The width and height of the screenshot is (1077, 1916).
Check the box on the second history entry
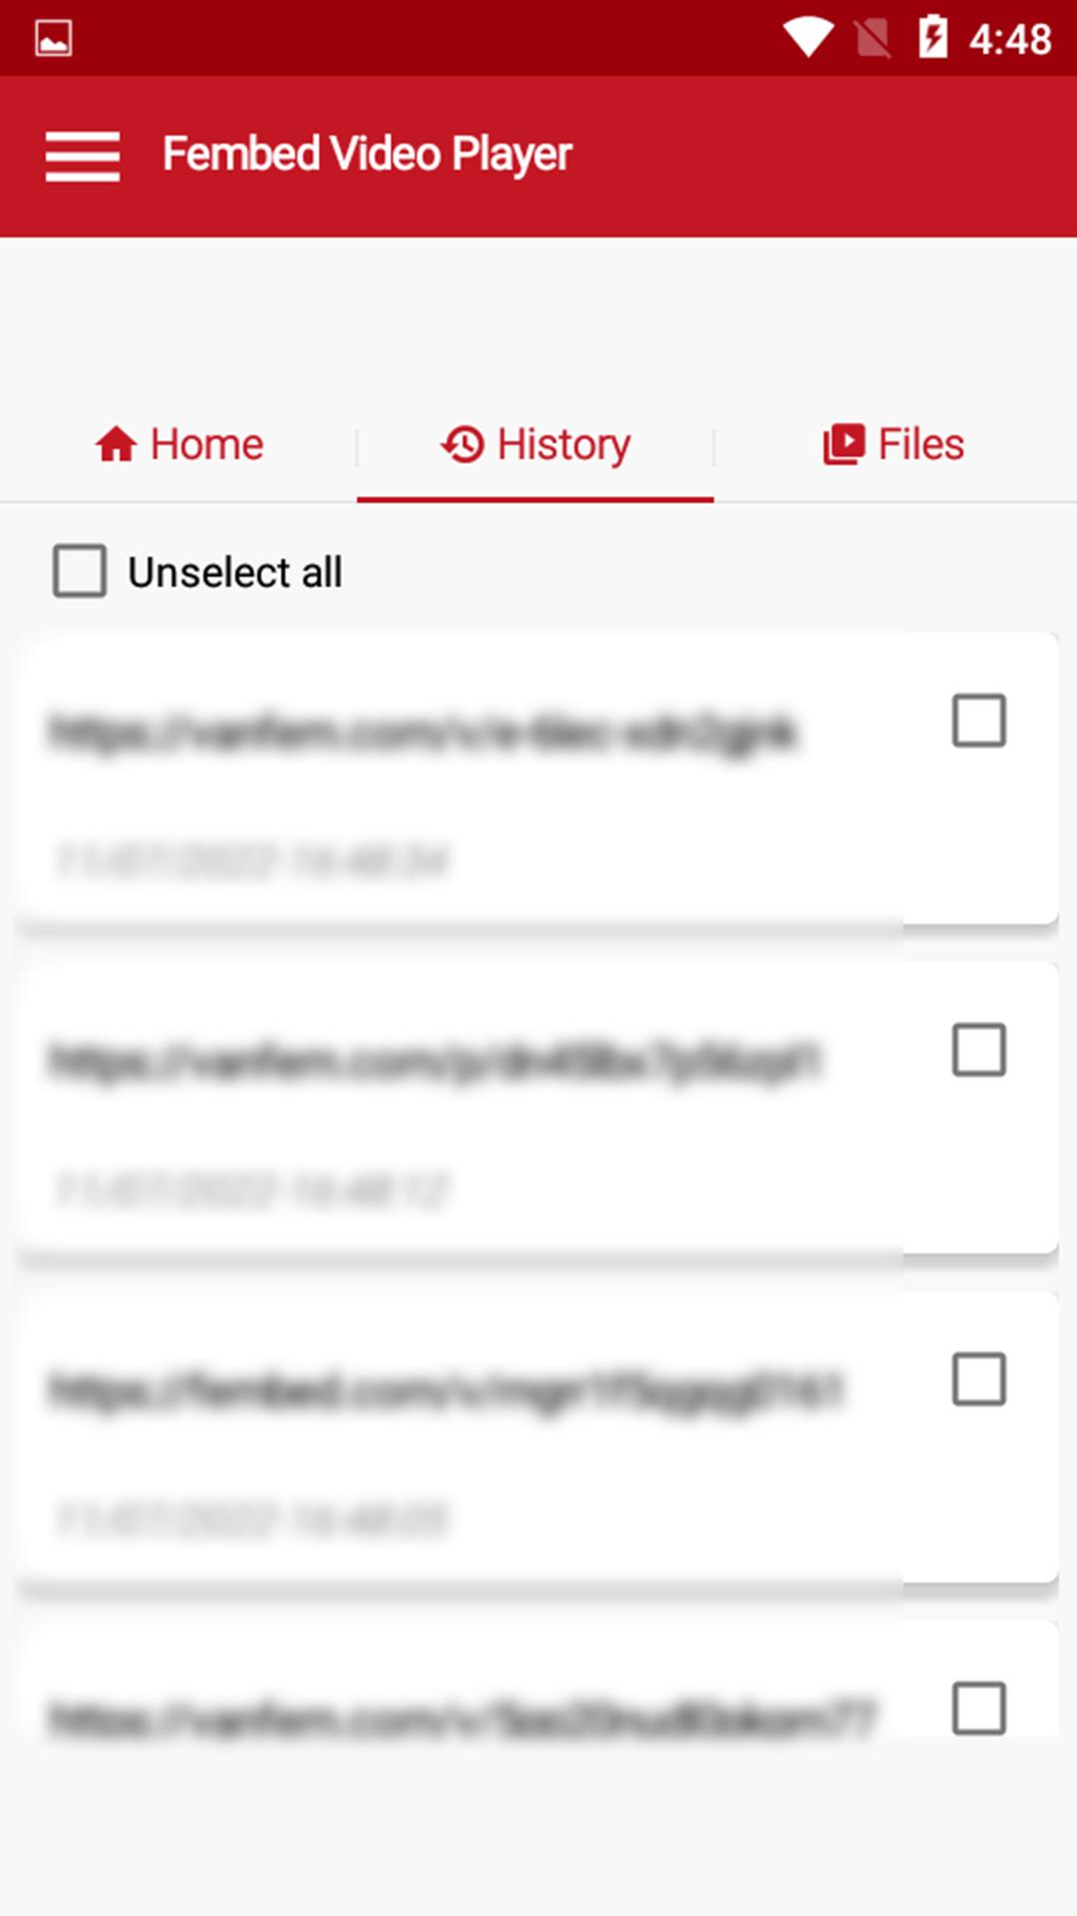coord(979,1050)
